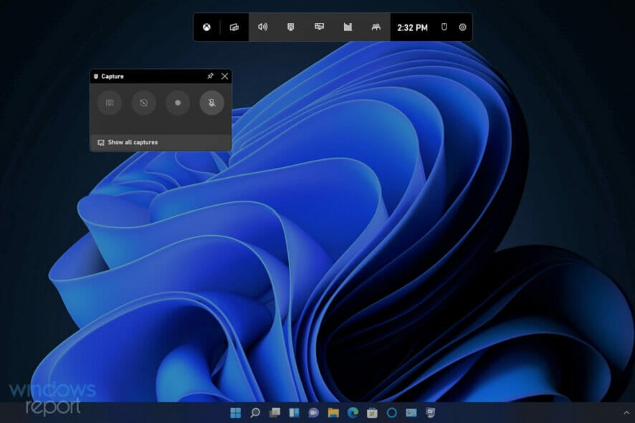Viewport: 635px width, 423px height.
Task: Open the Widget menu in Game Bar
Action: pos(234,27)
